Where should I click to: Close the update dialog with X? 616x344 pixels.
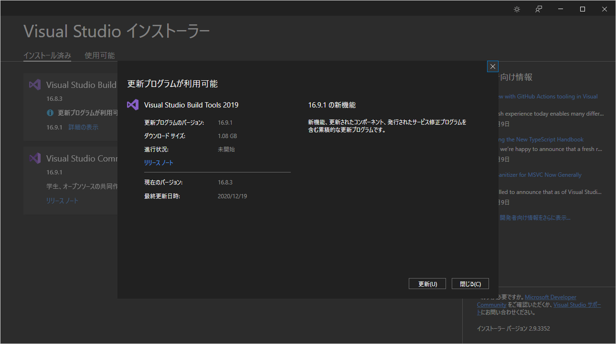coord(493,66)
